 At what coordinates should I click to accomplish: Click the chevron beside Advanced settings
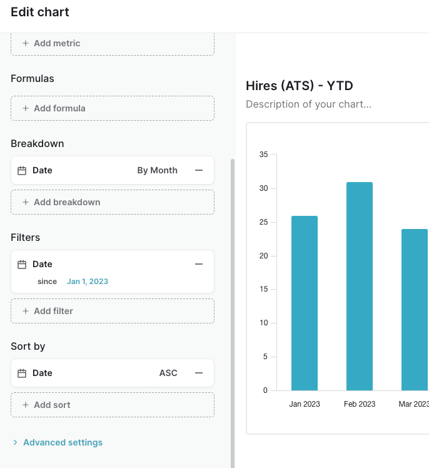pos(15,442)
